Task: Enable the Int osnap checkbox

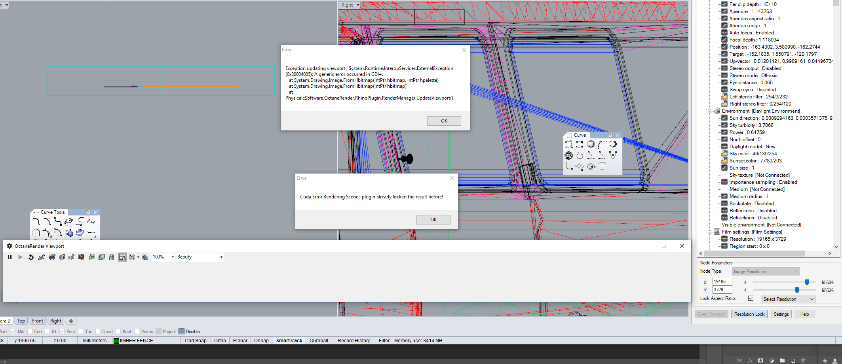Action: (x=48, y=332)
